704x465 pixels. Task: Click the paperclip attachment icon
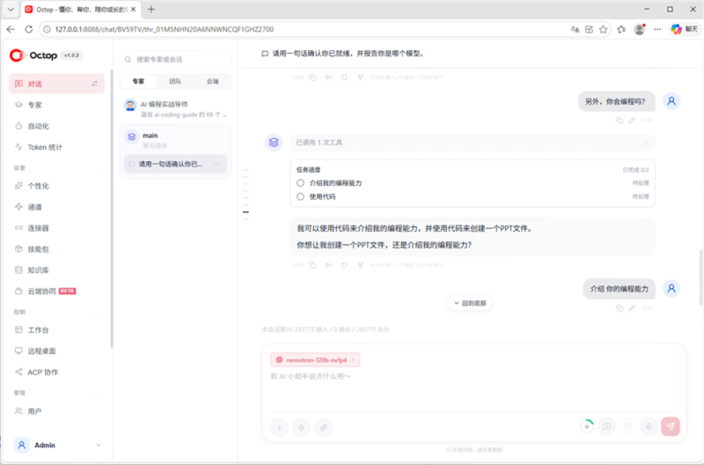tap(323, 427)
